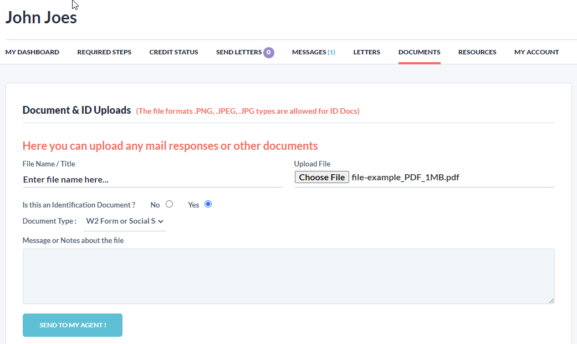
Task: Navigate to the Resources tab
Action: (x=477, y=52)
